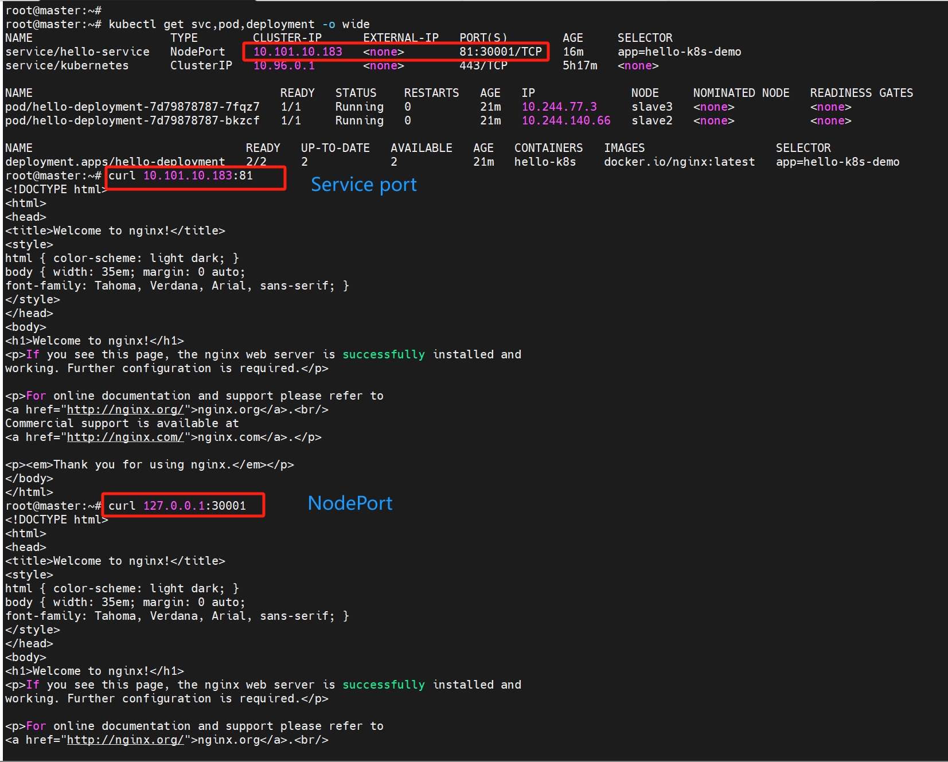Click h1 'Welcome to nginx!' line in second output
Screen dimensions: 948x762
[x=95, y=671]
